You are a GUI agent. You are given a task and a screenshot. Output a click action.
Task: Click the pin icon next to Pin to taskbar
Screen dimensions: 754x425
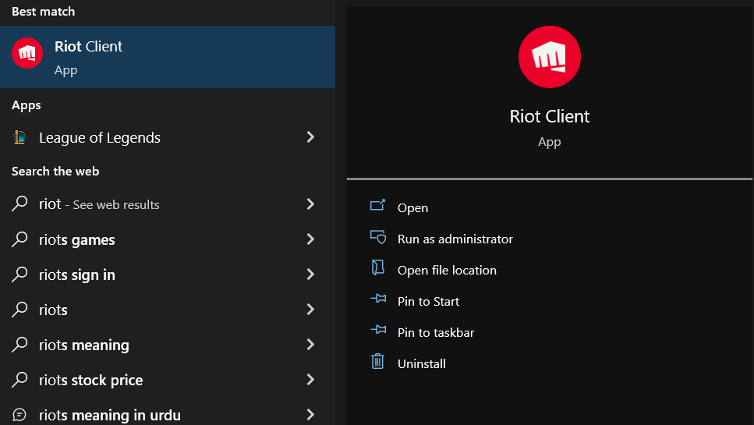(x=378, y=330)
